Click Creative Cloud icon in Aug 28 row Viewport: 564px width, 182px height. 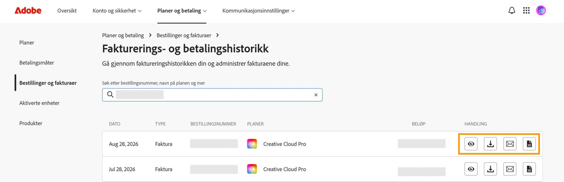(x=252, y=144)
